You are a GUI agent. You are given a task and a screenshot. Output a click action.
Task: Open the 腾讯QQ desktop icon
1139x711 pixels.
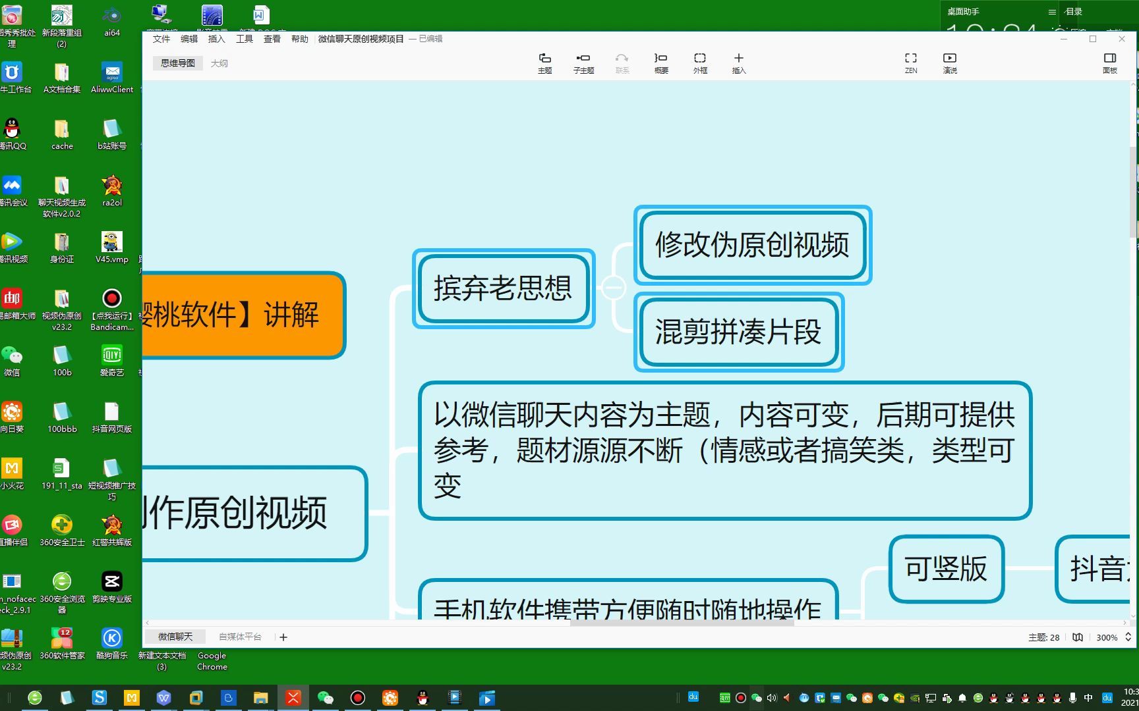(x=12, y=134)
